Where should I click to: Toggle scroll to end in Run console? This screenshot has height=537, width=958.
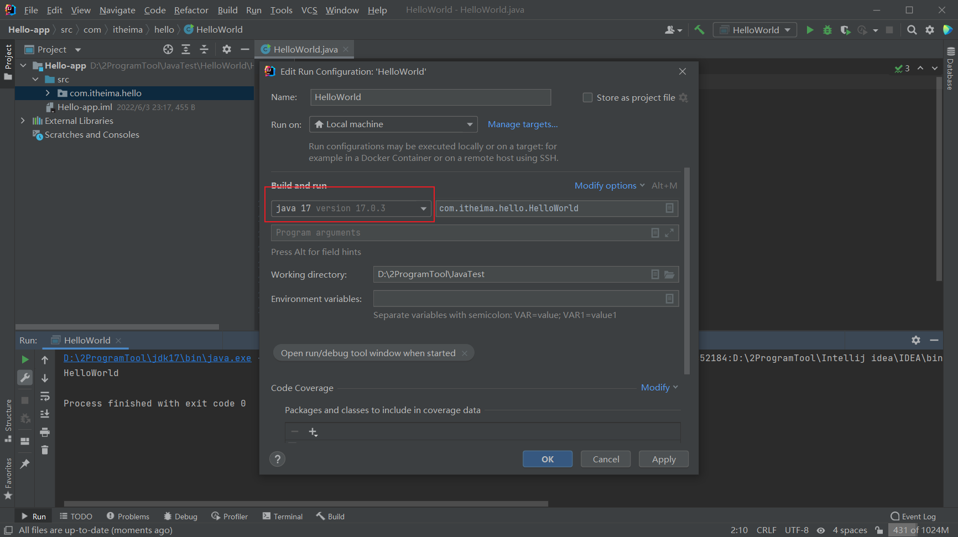(45, 414)
